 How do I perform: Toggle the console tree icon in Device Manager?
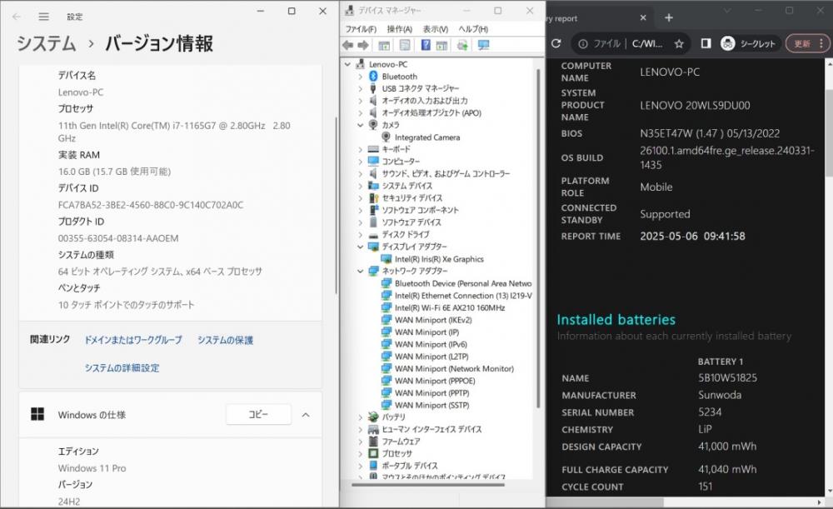click(x=384, y=45)
